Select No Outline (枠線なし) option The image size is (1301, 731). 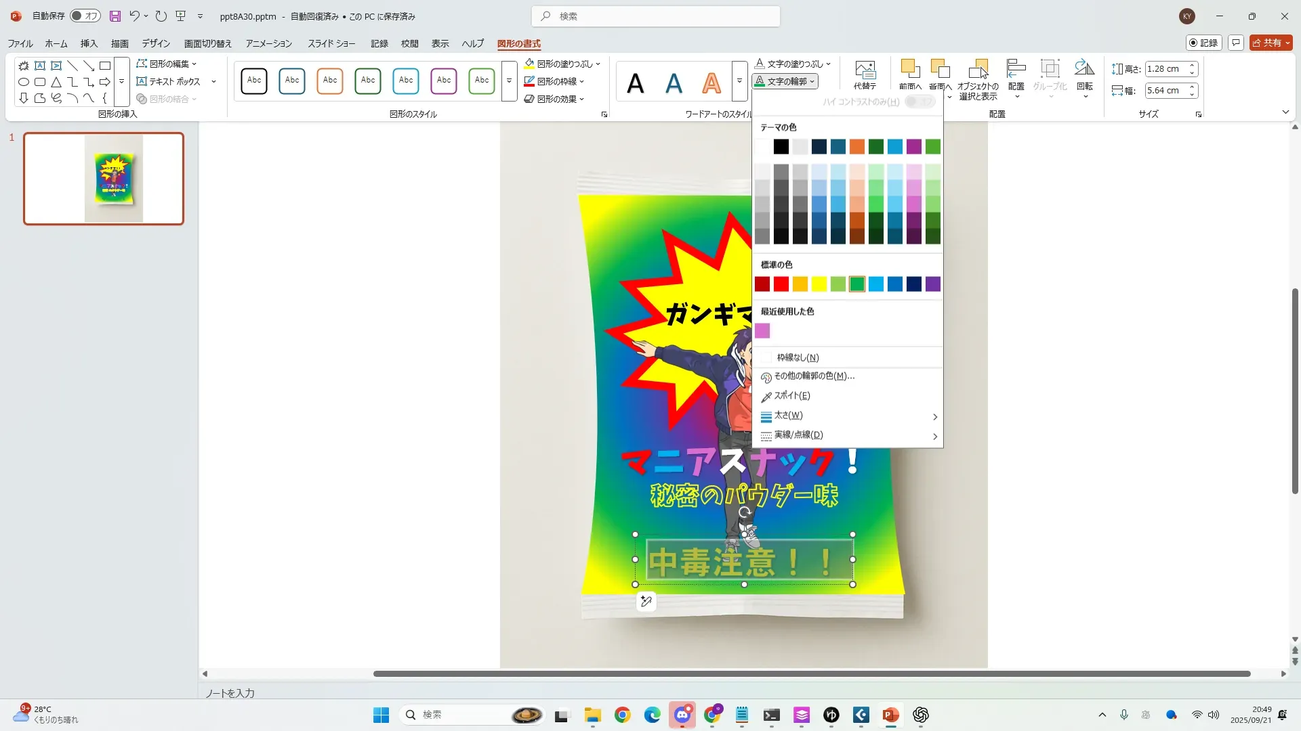798,357
